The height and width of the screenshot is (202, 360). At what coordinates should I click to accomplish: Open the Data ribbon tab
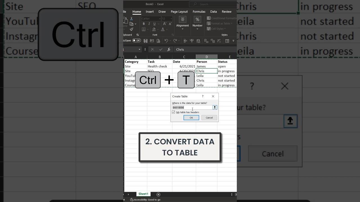point(213,12)
